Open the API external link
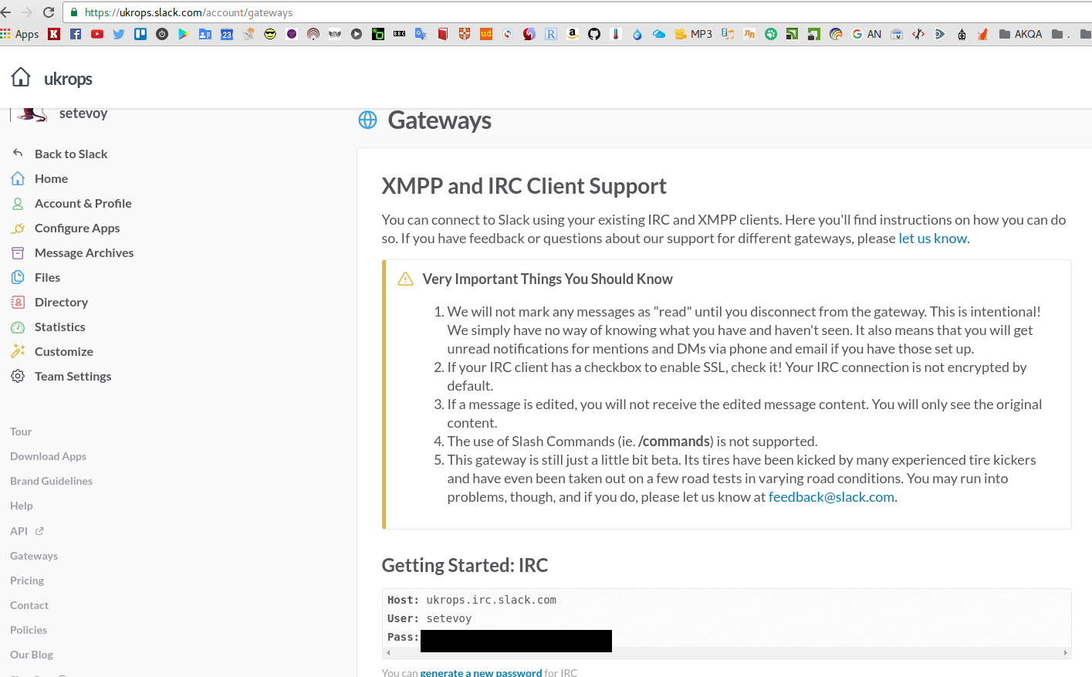1092x677 pixels. coord(27,531)
